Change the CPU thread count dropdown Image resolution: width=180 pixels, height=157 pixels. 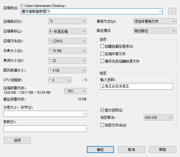click(60, 80)
